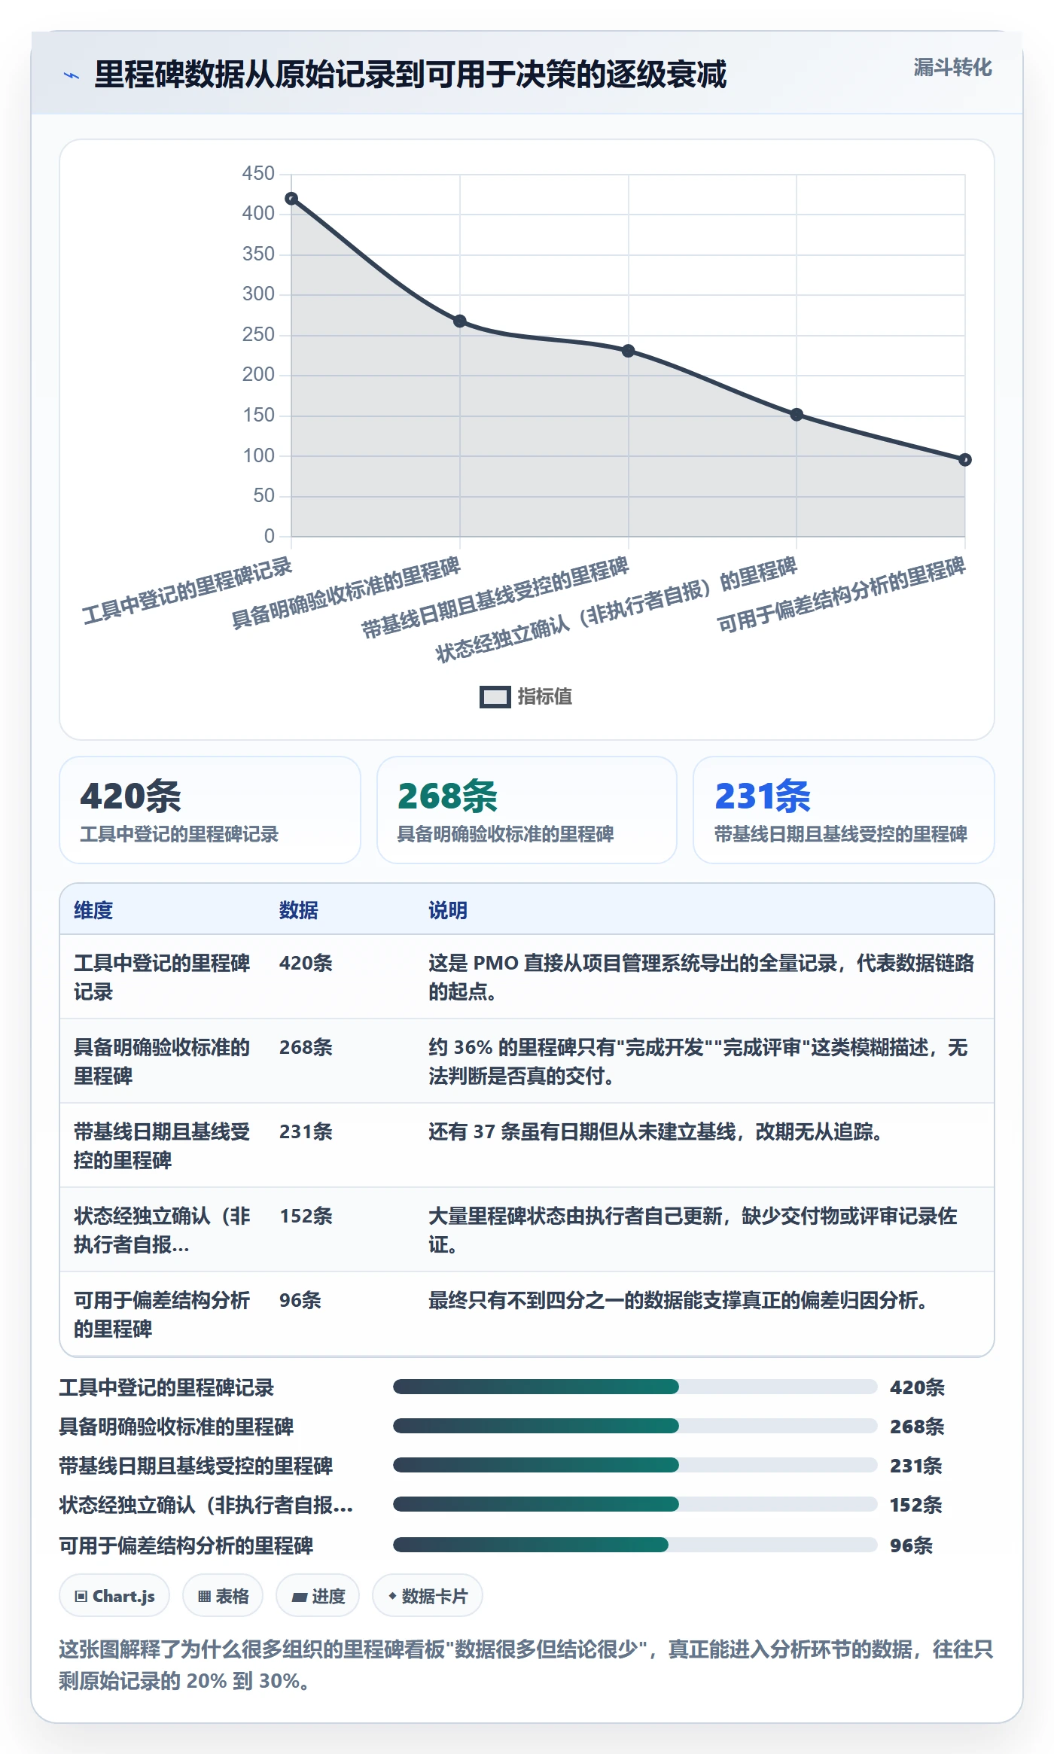Click the table description starting 约 36%
The image size is (1054, 1754).
pos(699,1061)
